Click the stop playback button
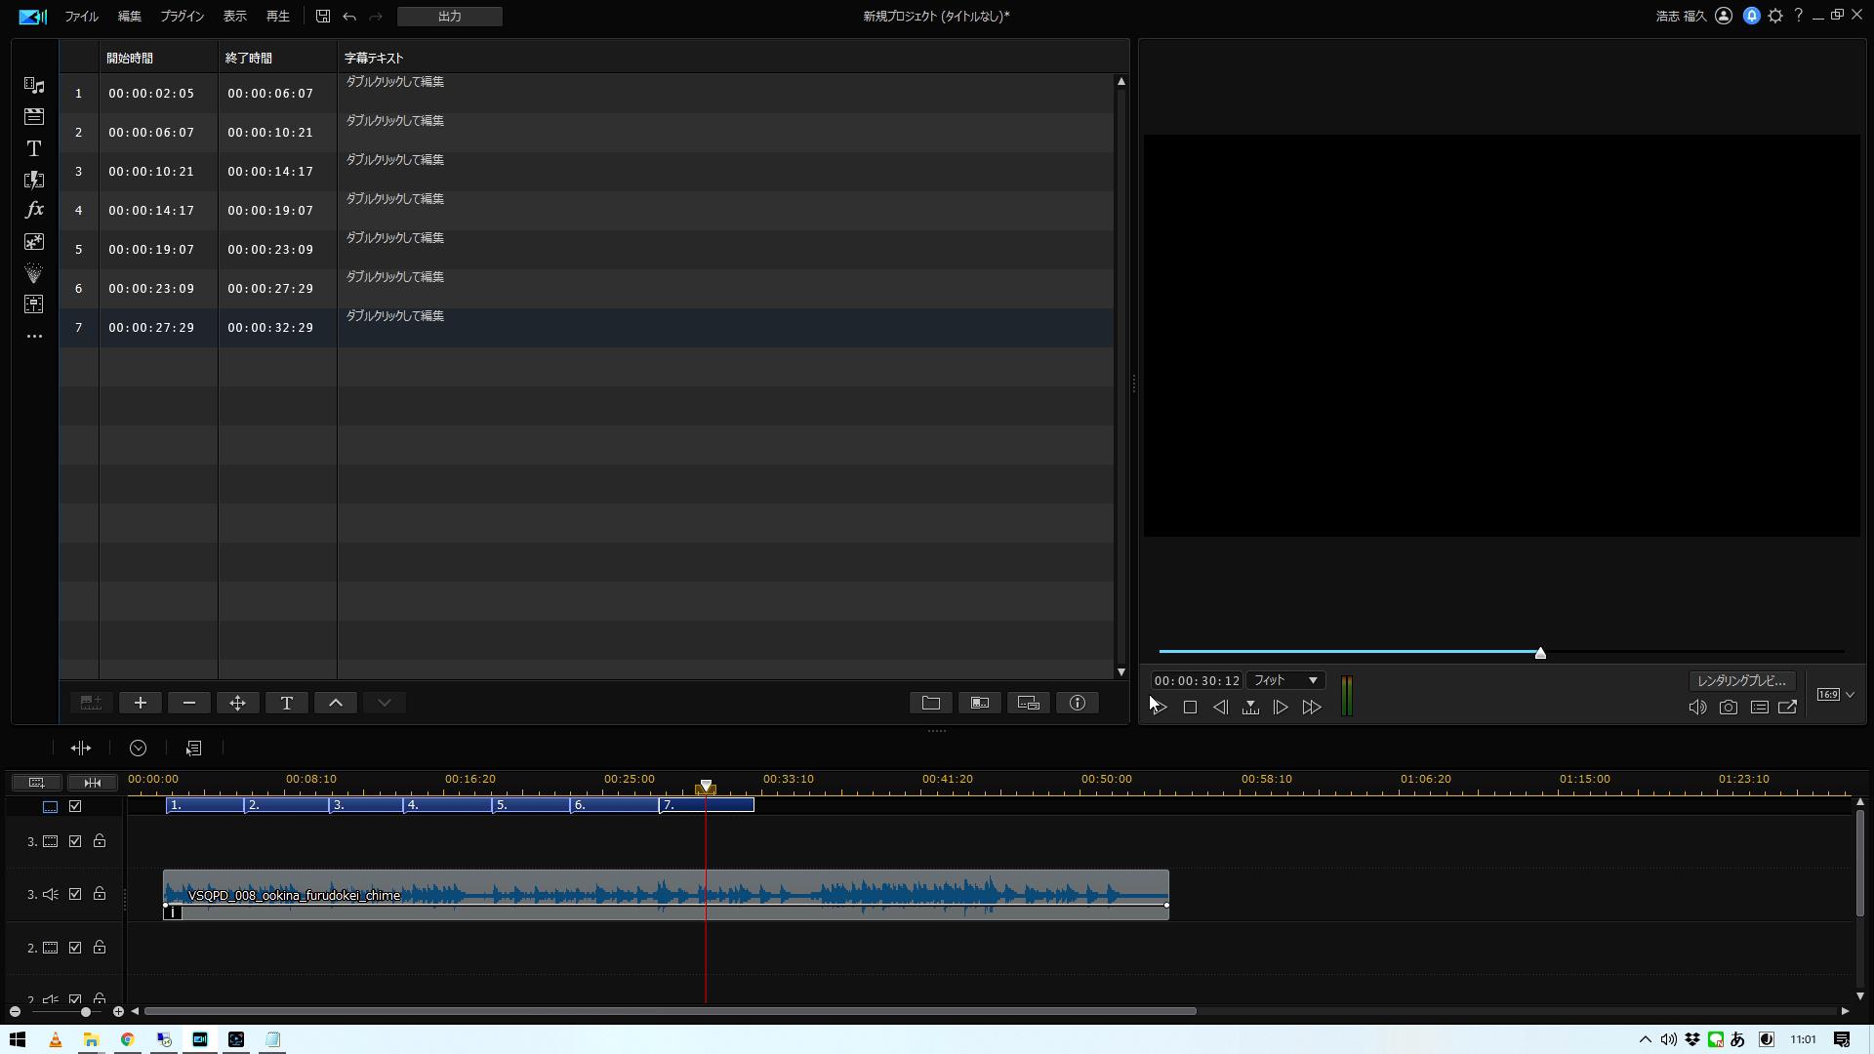The width and height of the screenshot is (1874, 1054). pos(1190,708)
